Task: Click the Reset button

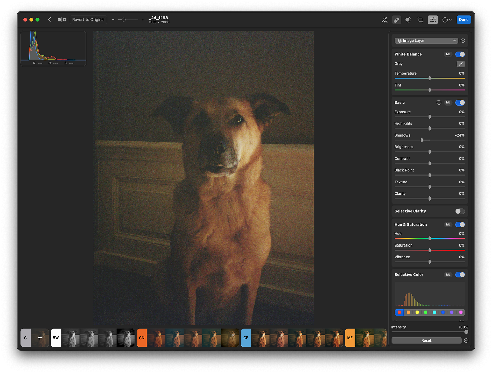Action: pos(426,341)
